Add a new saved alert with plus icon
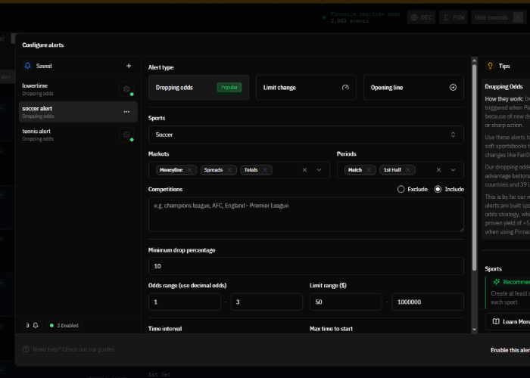Screen dimensions: 530x378 click(x=129, y=66)
